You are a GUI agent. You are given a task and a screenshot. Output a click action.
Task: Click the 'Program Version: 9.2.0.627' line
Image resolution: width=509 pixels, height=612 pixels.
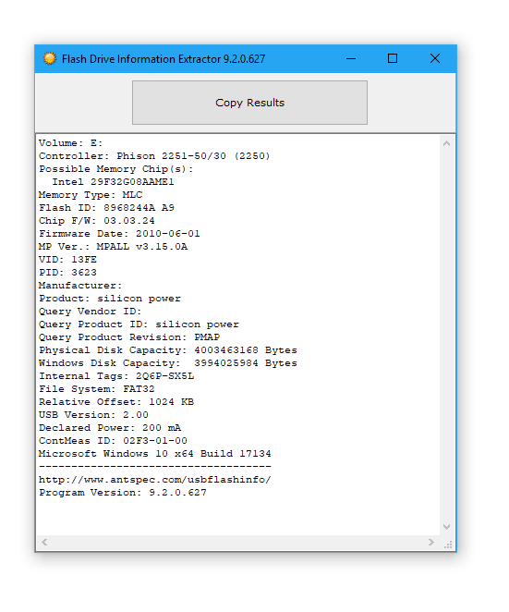coord(123,493)
